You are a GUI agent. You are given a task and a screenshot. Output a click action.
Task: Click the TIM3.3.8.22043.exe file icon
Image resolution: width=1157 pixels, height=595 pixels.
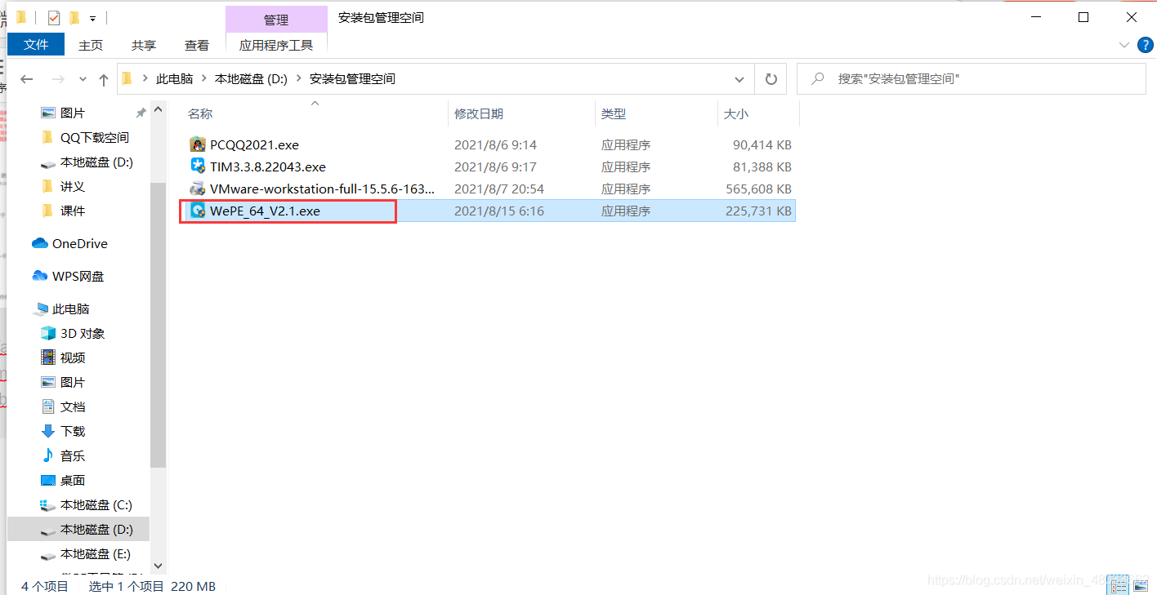tap(197, 167)
